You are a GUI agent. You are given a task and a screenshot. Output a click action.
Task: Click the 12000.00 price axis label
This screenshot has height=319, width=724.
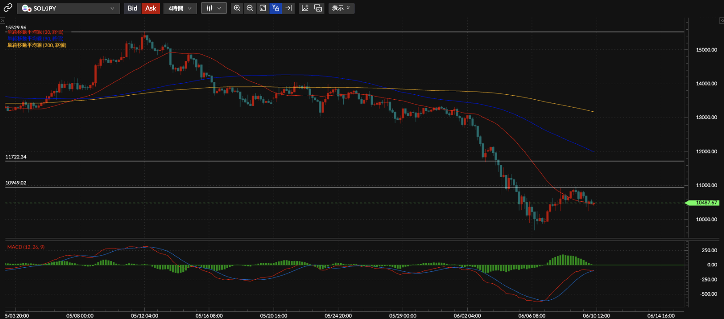[x=706, y=151]
